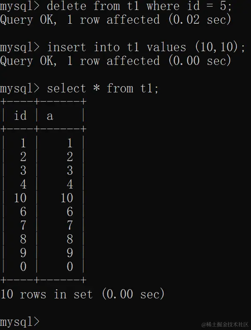251x330 pixels.
Task: Click id value 6 in table
Action: pyautogui.click(x=23, y=212)
